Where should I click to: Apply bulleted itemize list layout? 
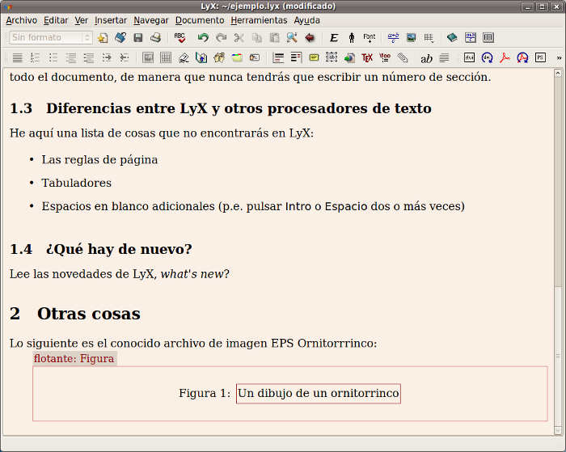pyautogui.click(x=53, y=57)
